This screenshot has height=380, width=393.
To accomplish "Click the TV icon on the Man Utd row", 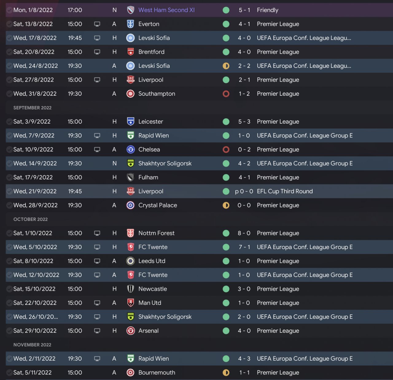I will coord(97,303).
